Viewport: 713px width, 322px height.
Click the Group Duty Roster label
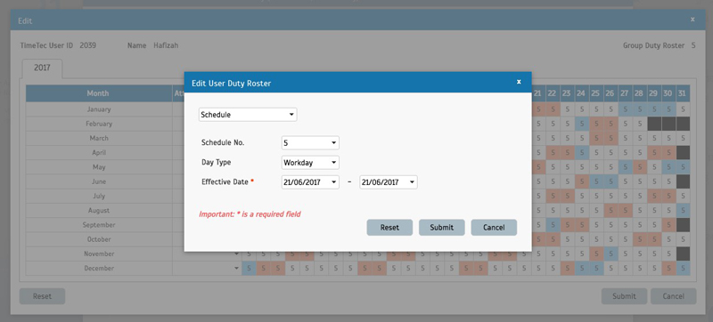[653, 45]
